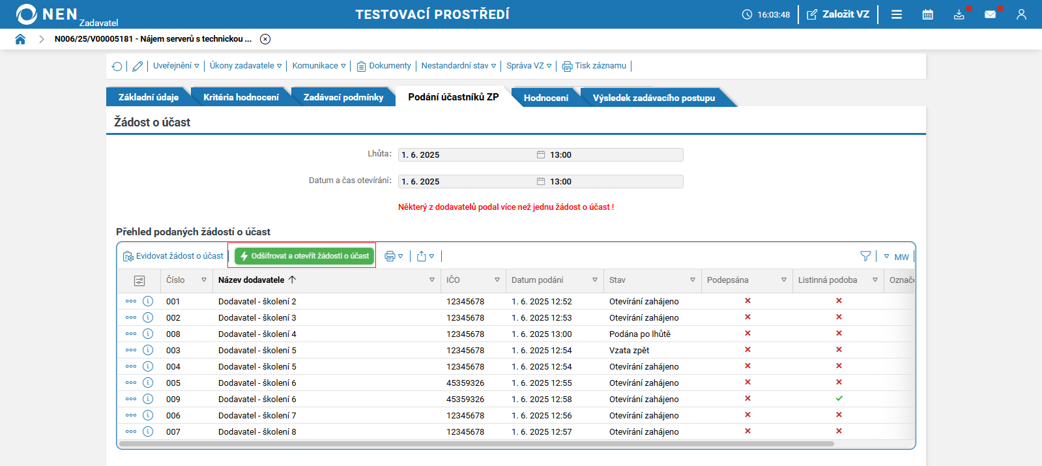Open the hamburger menu in header

coord(897,14)
